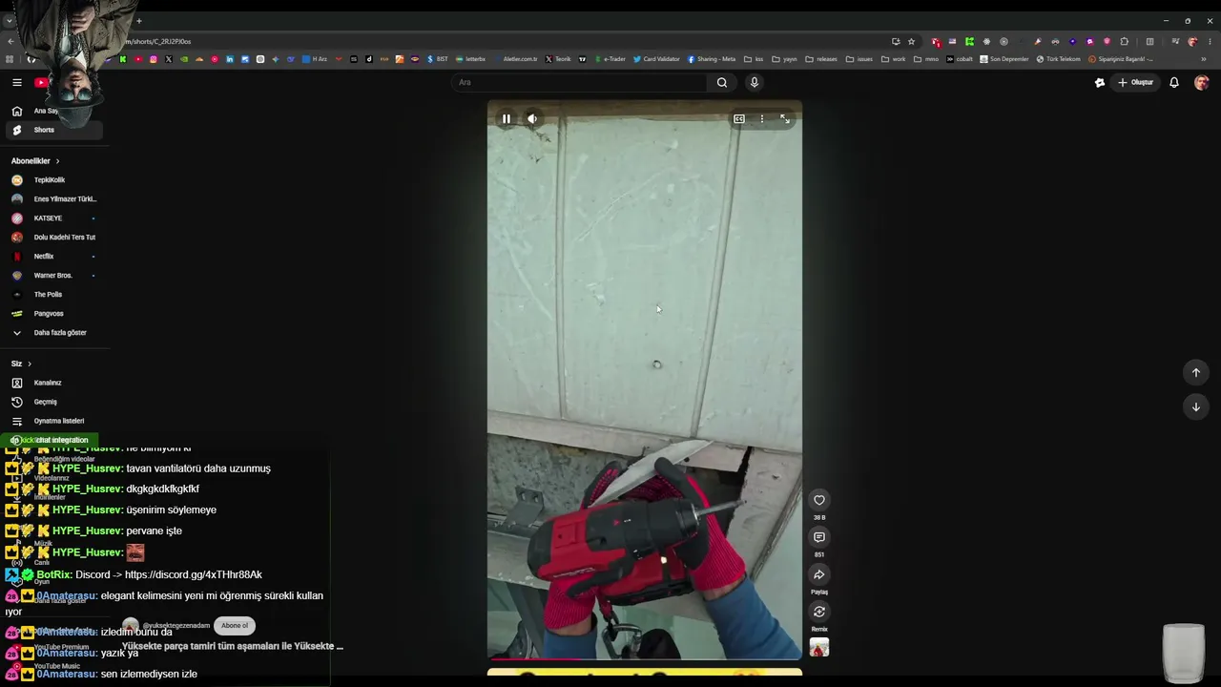1221x687 pixels.
Task: Open the sparkle icon beside Oluştur
Action: pyautogui.click(x=1100, y=83)
